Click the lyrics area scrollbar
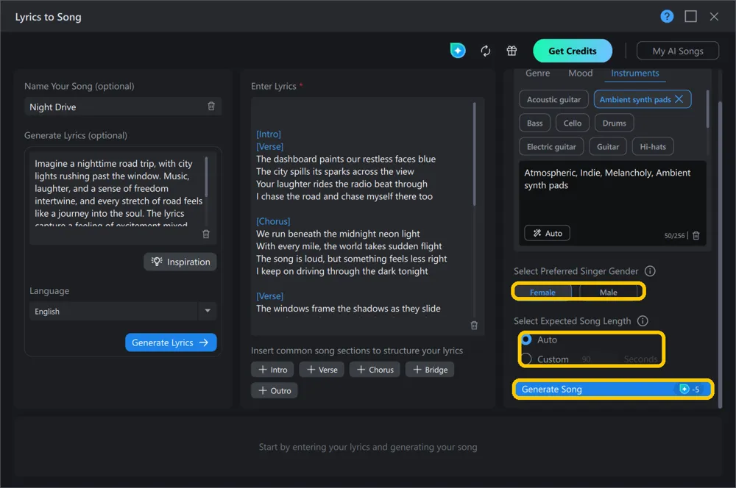 pyautogui.click(x=474, y=154)
